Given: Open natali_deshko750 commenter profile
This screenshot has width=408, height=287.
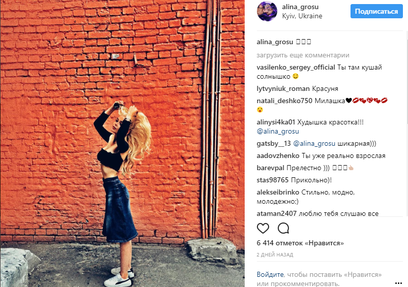Looking at the screenshot, I should [x=284, y=101].
